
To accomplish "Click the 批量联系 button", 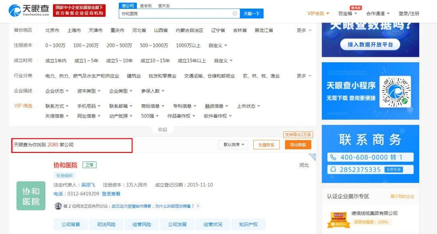I will 266,145.
